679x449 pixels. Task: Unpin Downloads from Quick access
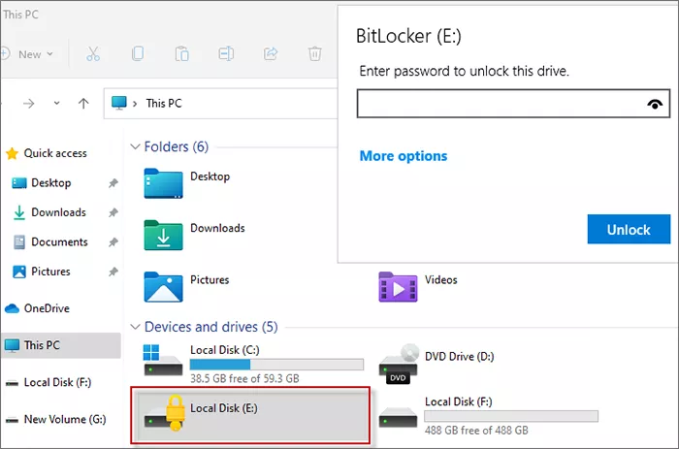coord(113,212)
